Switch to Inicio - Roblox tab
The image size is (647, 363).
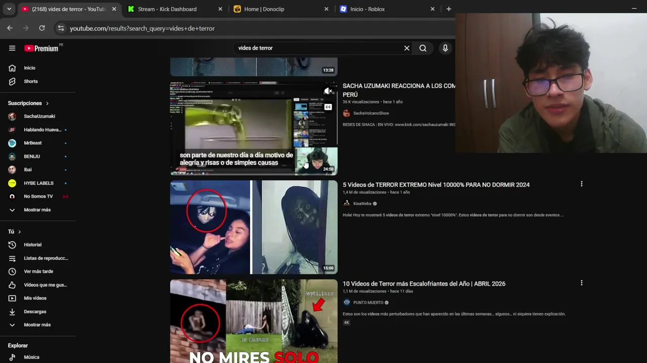(387, 9)
